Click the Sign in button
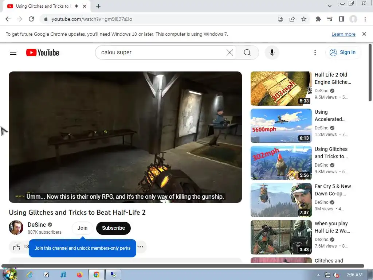This screenshot has width=373, height=280. click(x=343, y=52)
